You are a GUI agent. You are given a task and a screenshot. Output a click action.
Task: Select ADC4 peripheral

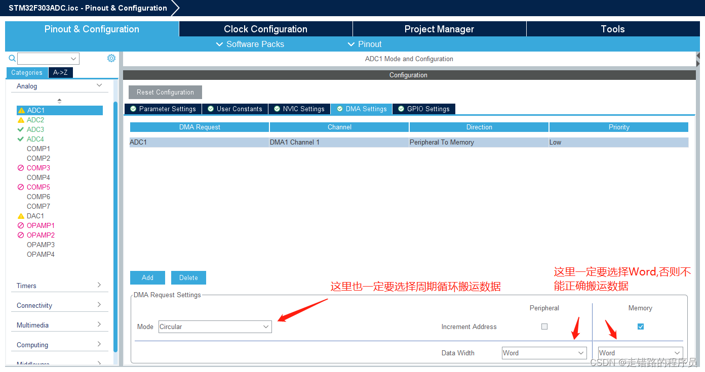pos(35,139)
